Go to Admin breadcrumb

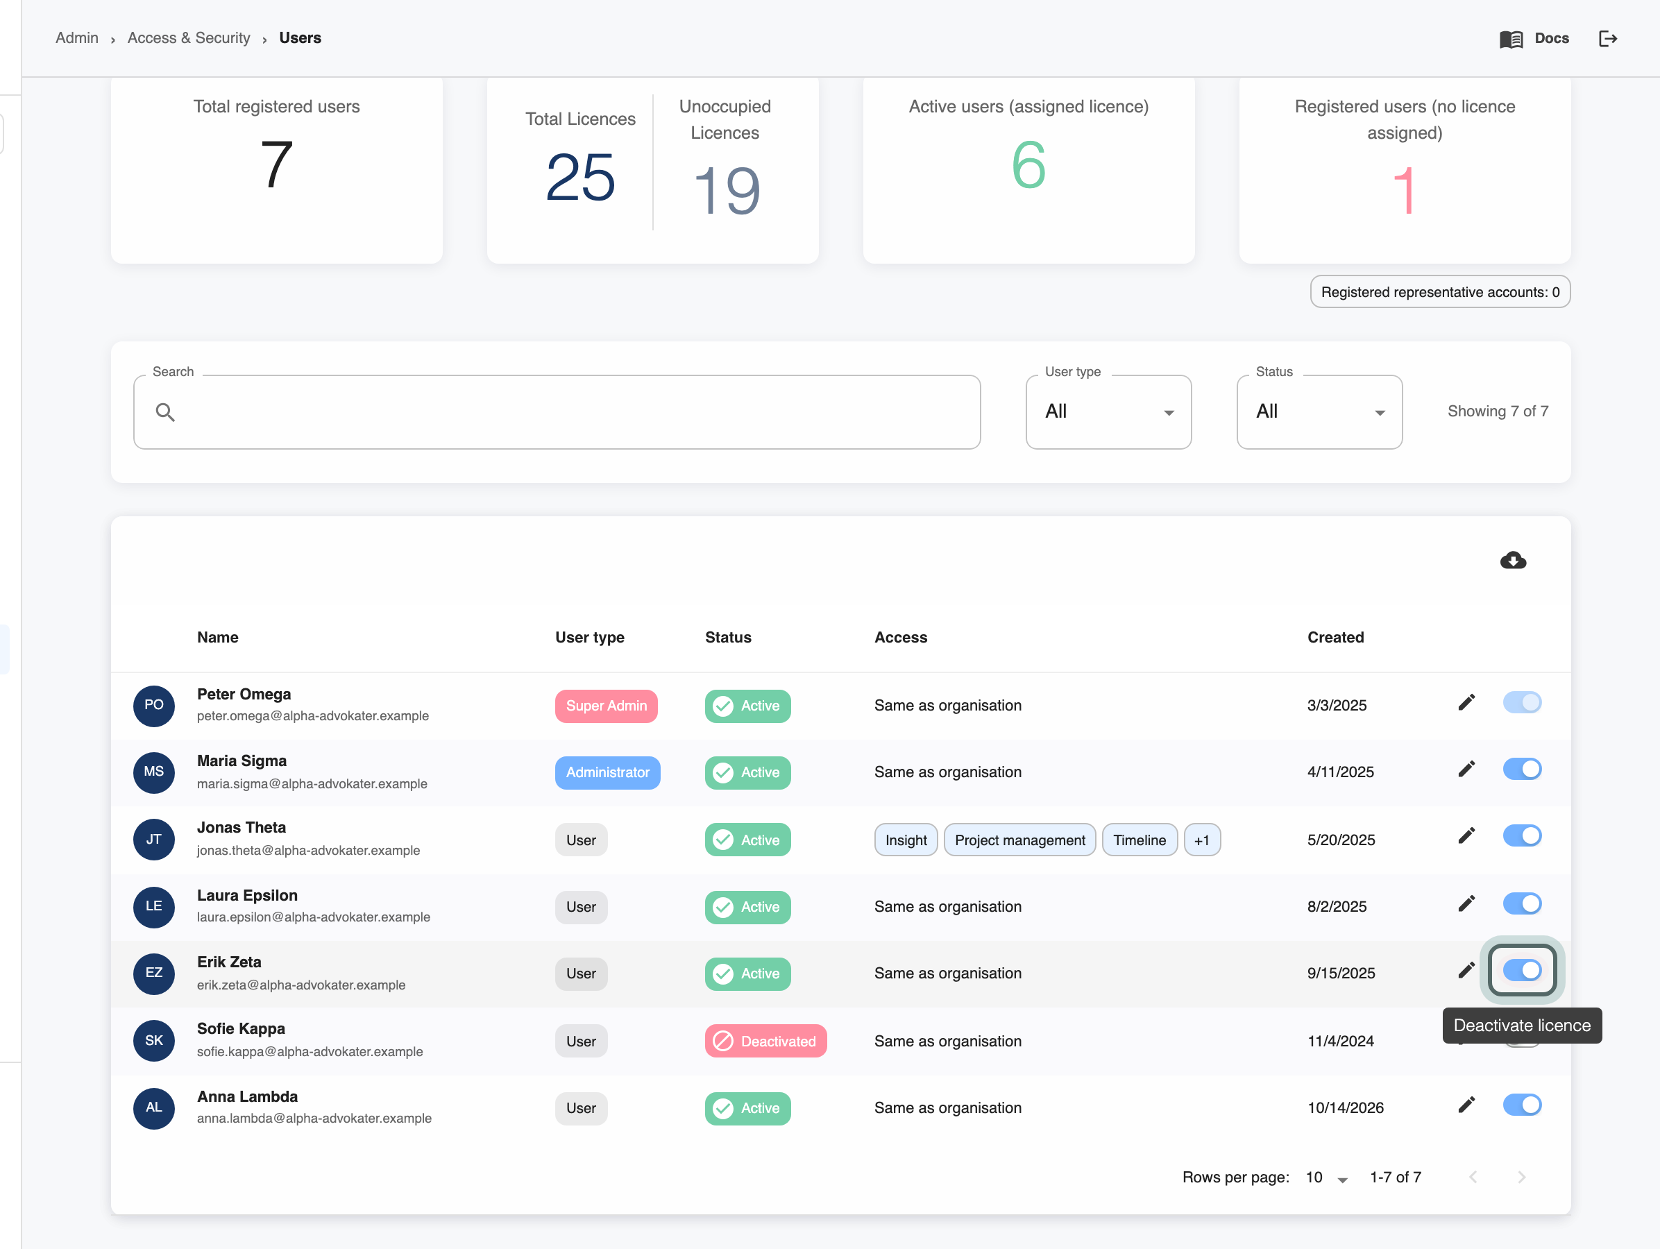tap(76, 37)
